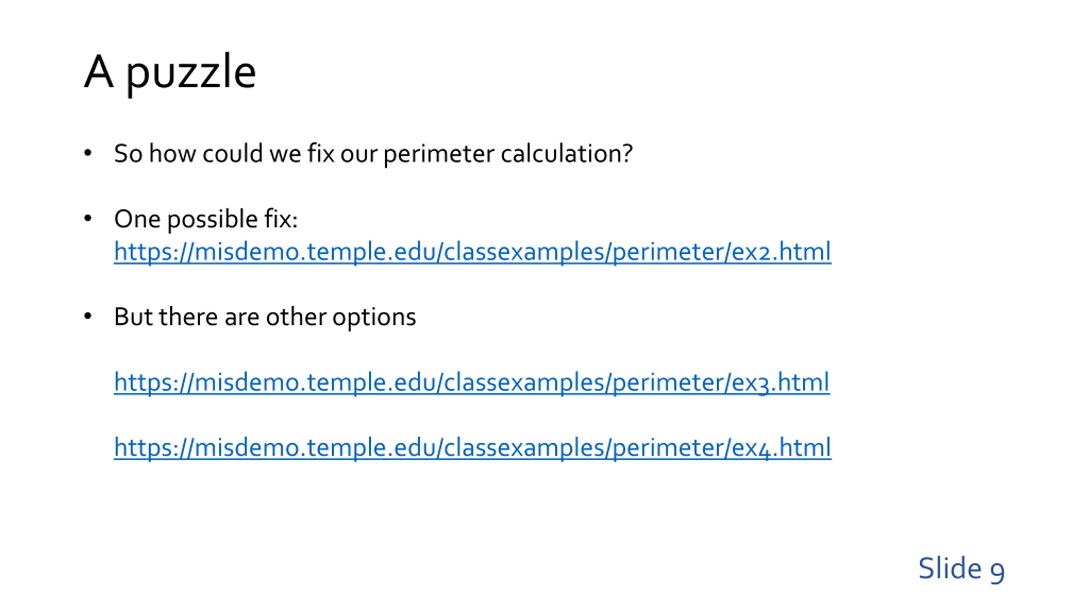Select the 'So how could we fix' bullet text
Image resolution: width=1089 pixels, height=612 pixels.
coord(373,154)
